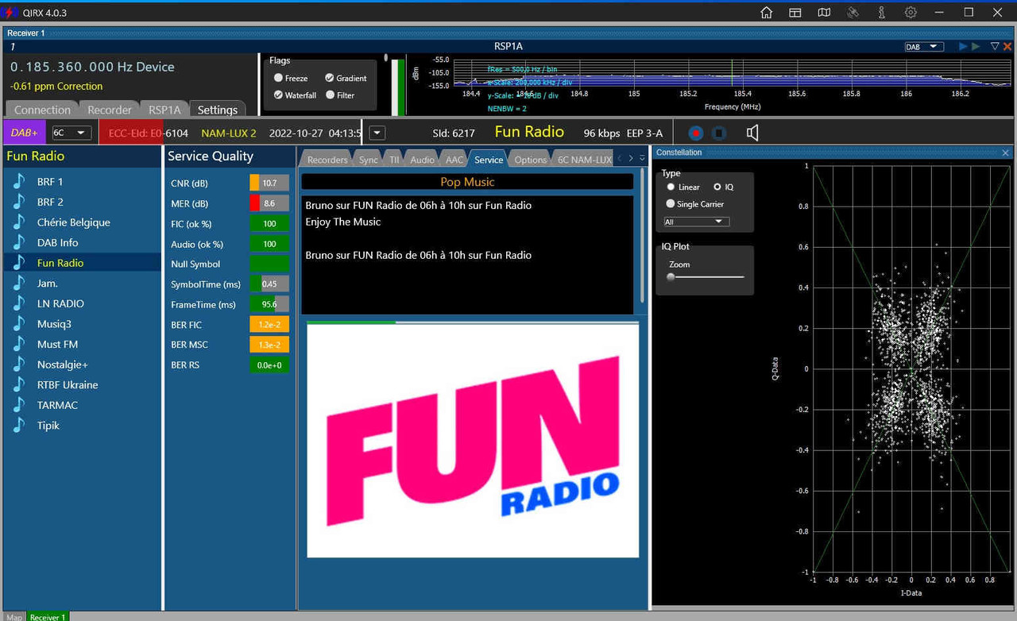Click the DAB+ mode button
Viewport: 1017px width, 621px height.
(x=25, y=133)
